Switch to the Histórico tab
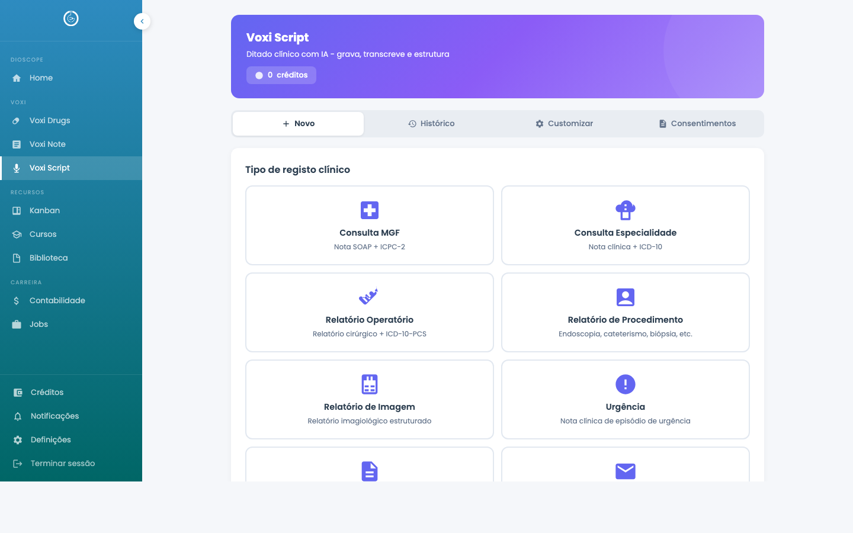 (x=431, y=123)
